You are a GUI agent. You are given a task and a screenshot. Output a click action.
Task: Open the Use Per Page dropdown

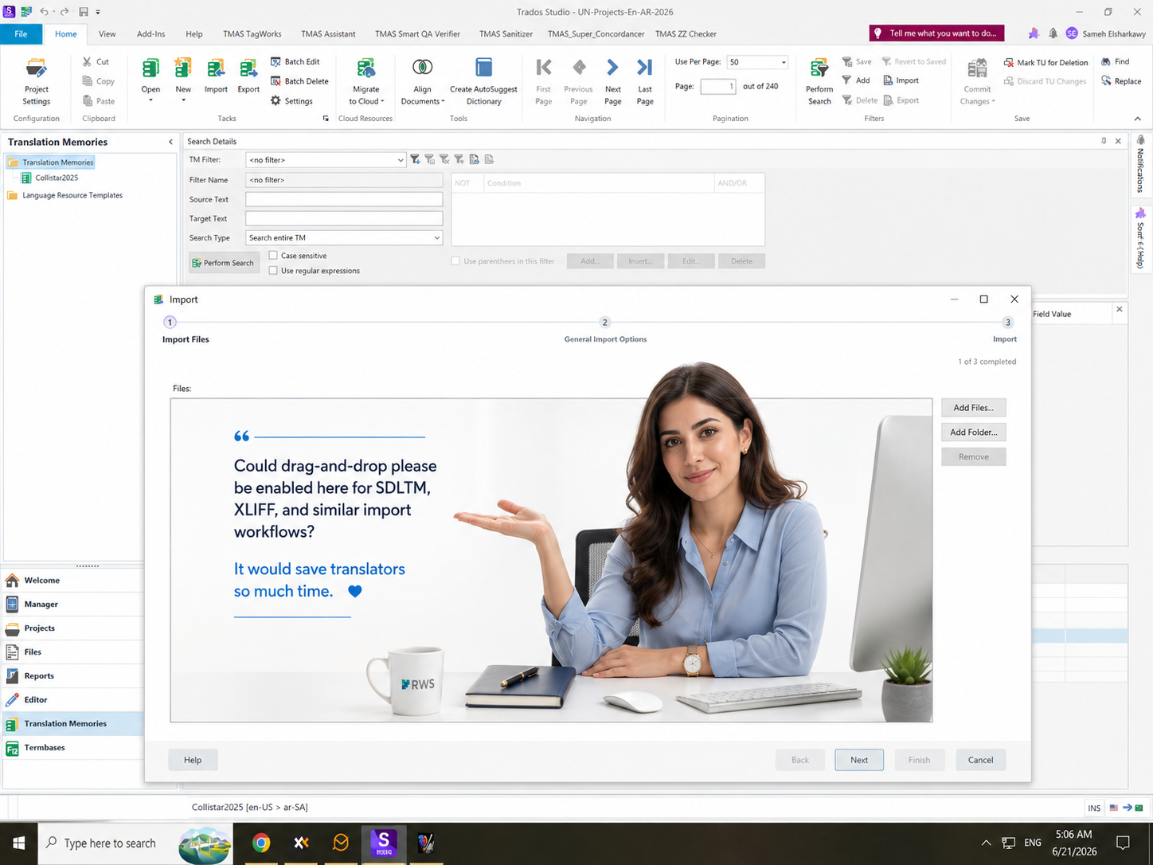point(784,62)
